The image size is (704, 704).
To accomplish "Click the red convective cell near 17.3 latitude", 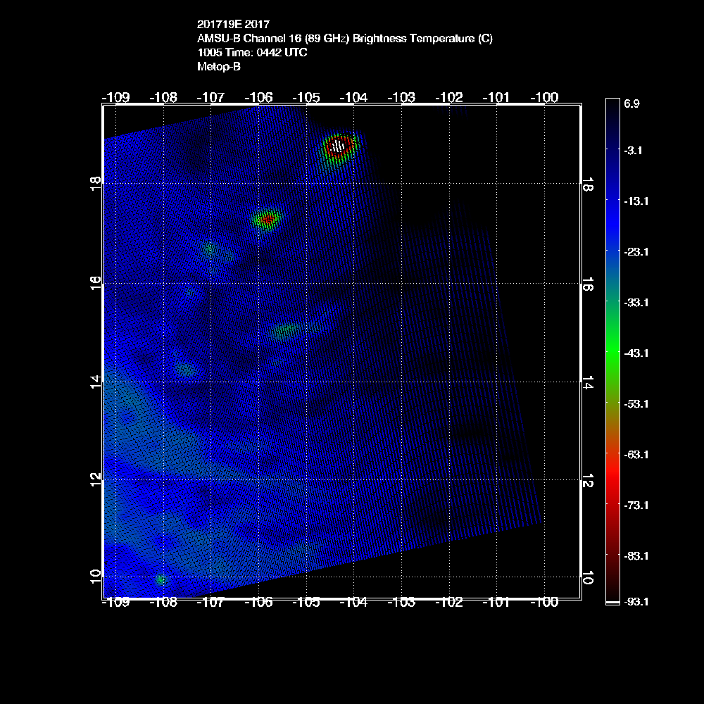I will 267,220.
